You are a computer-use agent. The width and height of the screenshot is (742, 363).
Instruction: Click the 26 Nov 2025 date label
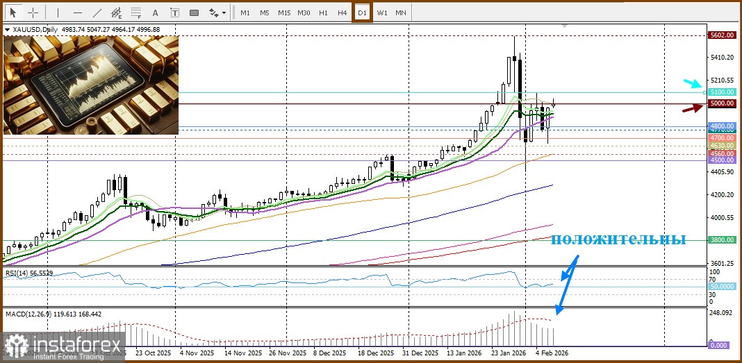click(x=287, y=353)
